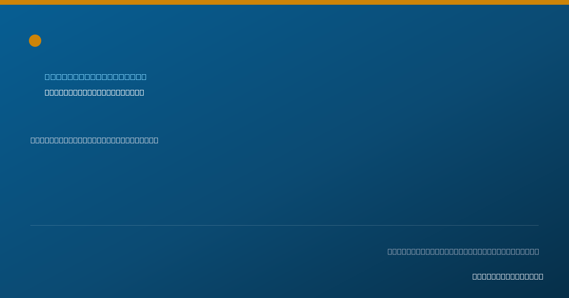Viewport: 569px width, 298px height.
Task: Click the left end of the divider line
Action: click(x=31, y=225)
